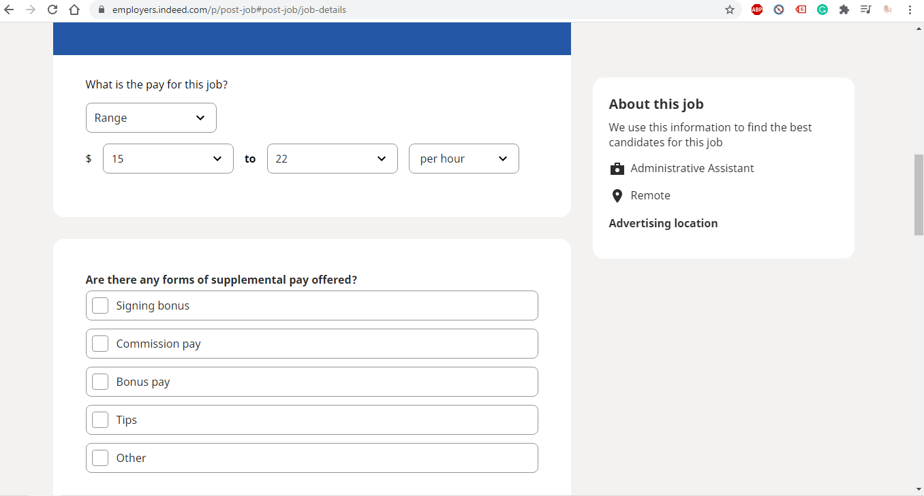The image size is (924, 496).
Task: Open the Range pay type dropdown
Action: [x=151, y=118]
